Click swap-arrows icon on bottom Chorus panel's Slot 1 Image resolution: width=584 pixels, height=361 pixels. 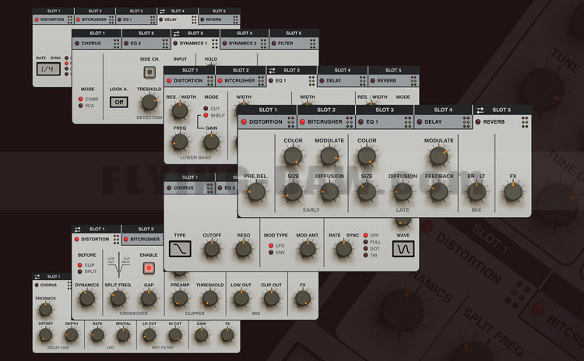pos(37,276)
